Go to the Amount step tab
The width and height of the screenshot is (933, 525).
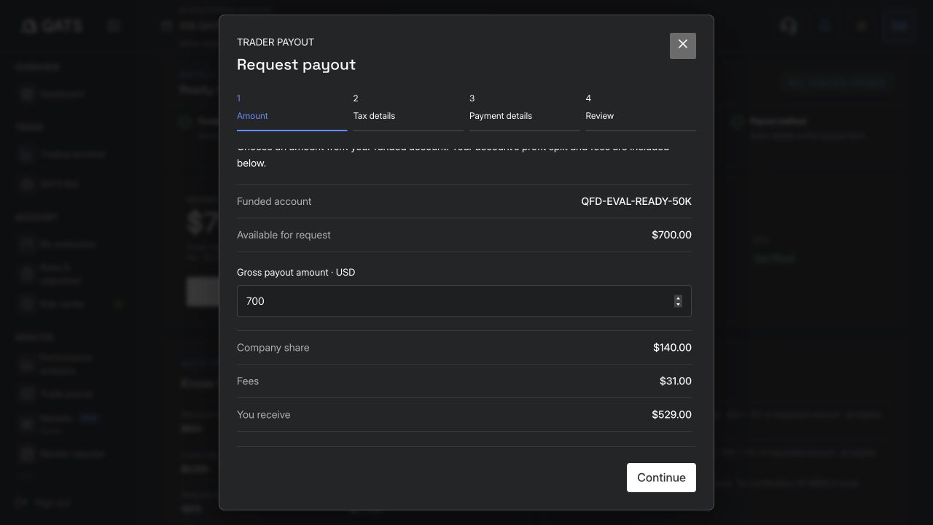pyautogui.click(x=292, y=112)
